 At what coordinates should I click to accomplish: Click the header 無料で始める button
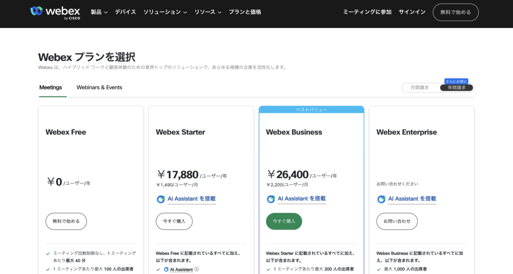click(x=455, y=12)
